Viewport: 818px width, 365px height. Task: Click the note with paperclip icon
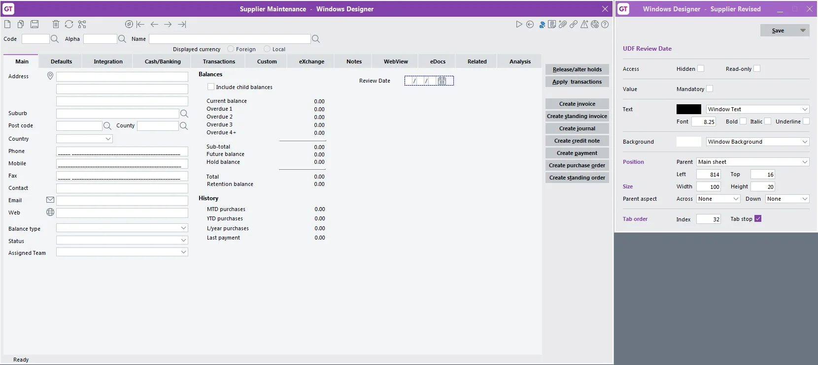pos(552,24)
